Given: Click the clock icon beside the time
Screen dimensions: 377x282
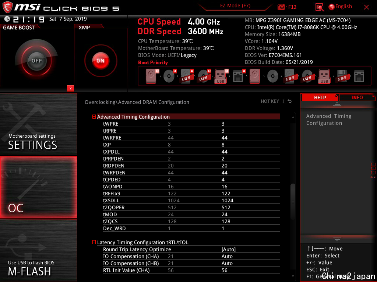Looking at the screenshot, I should point(7,19).
